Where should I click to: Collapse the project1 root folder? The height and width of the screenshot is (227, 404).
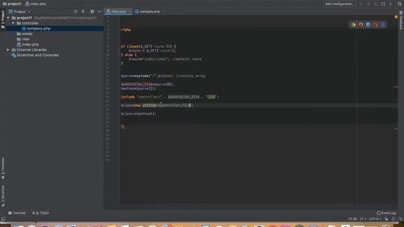[8, 18]
